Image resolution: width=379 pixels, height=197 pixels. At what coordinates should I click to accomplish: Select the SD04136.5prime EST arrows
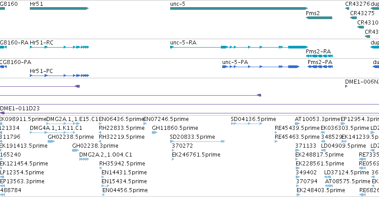pos(246,124)
